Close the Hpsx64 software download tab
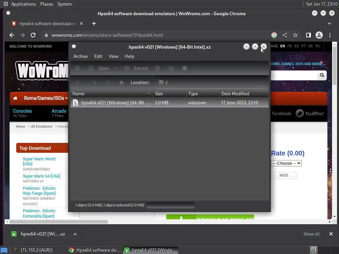 81,23
